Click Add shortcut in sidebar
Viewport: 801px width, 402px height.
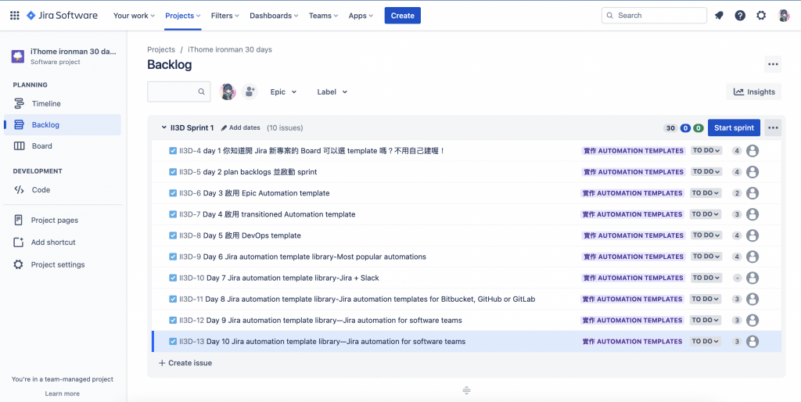point(63,242)
